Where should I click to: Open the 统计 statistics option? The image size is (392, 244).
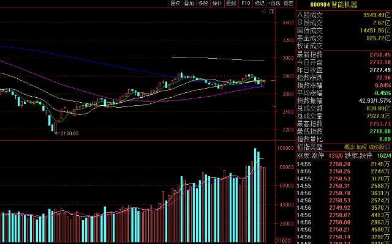[x=217, y=3]
